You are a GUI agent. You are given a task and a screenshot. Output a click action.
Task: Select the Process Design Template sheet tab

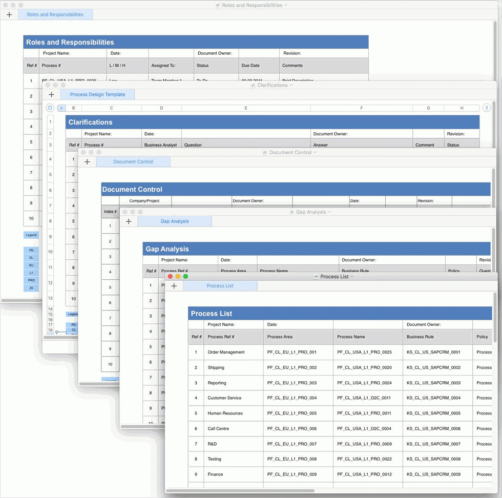click(x=98, y=94)
